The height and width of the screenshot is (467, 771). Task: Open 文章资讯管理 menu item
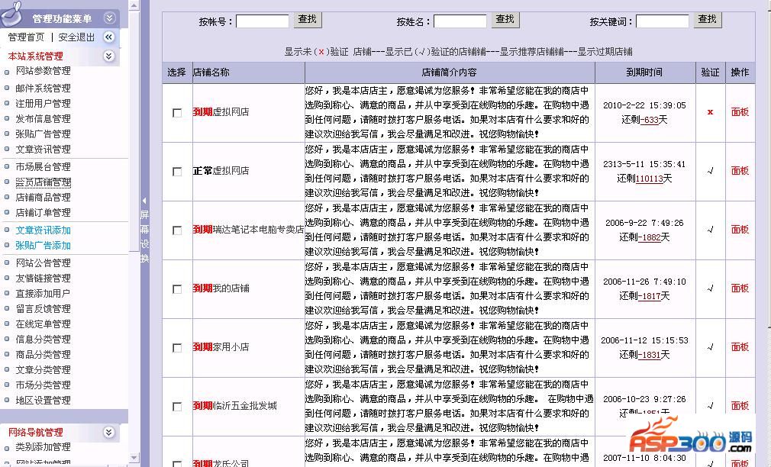(x=43, y=150)
